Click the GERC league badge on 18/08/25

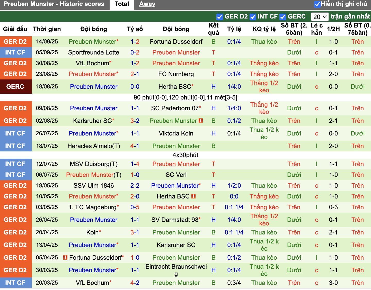point(15,87)
